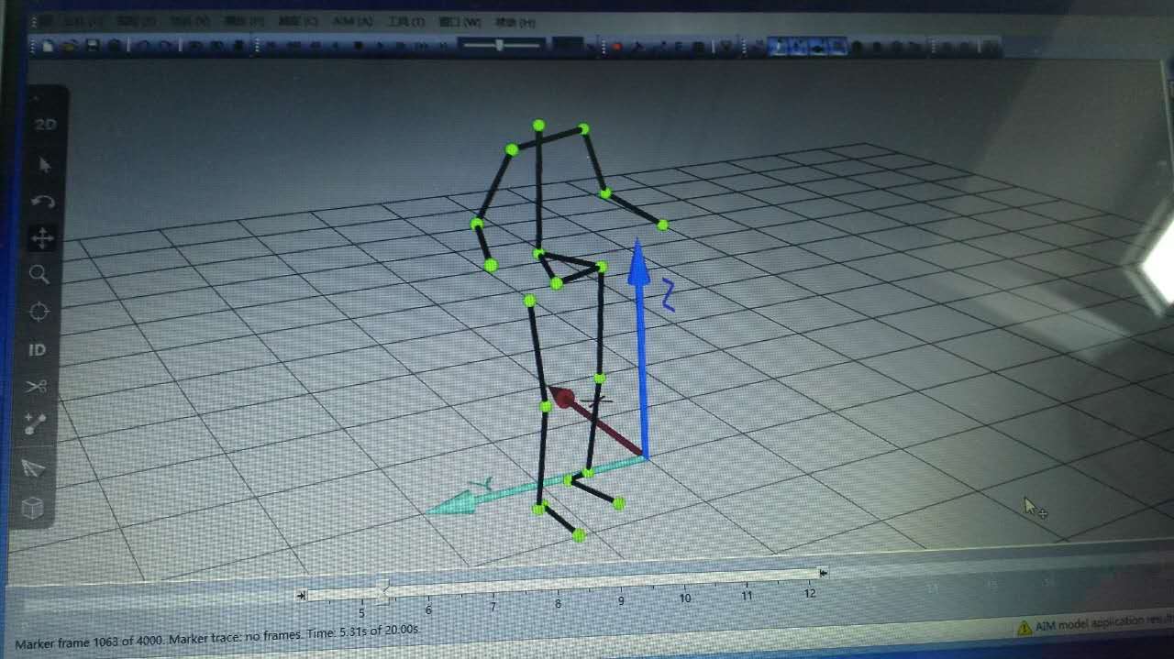The height and width of the screenshot is (659, 1174).
Task: Adjust the playback speed slider in toolbar
Action: coord(498,45)
